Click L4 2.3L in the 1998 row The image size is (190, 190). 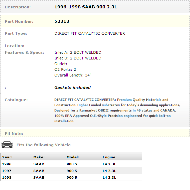(x=109, y=178)
